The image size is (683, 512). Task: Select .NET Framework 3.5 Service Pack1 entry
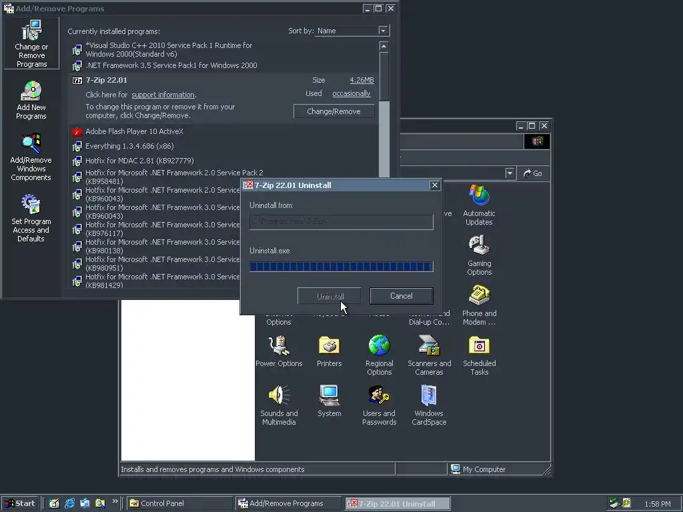tap(171, 65)
